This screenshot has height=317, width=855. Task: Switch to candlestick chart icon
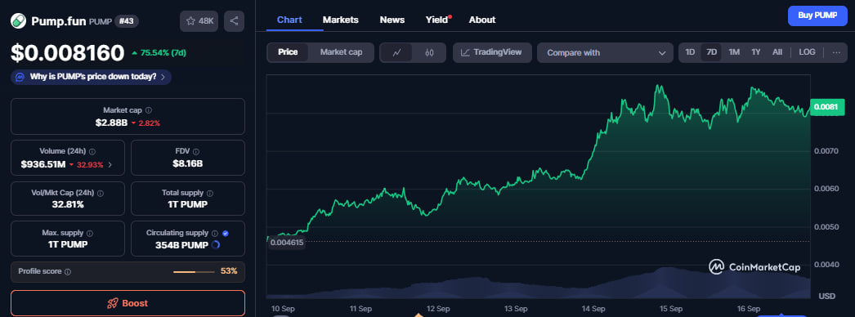pos(429,53)
